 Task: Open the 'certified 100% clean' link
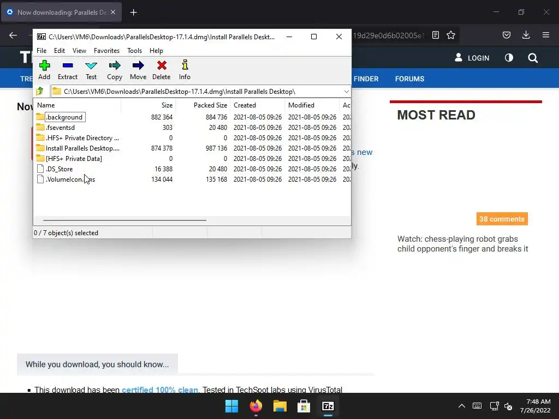(x=160, y=390)
